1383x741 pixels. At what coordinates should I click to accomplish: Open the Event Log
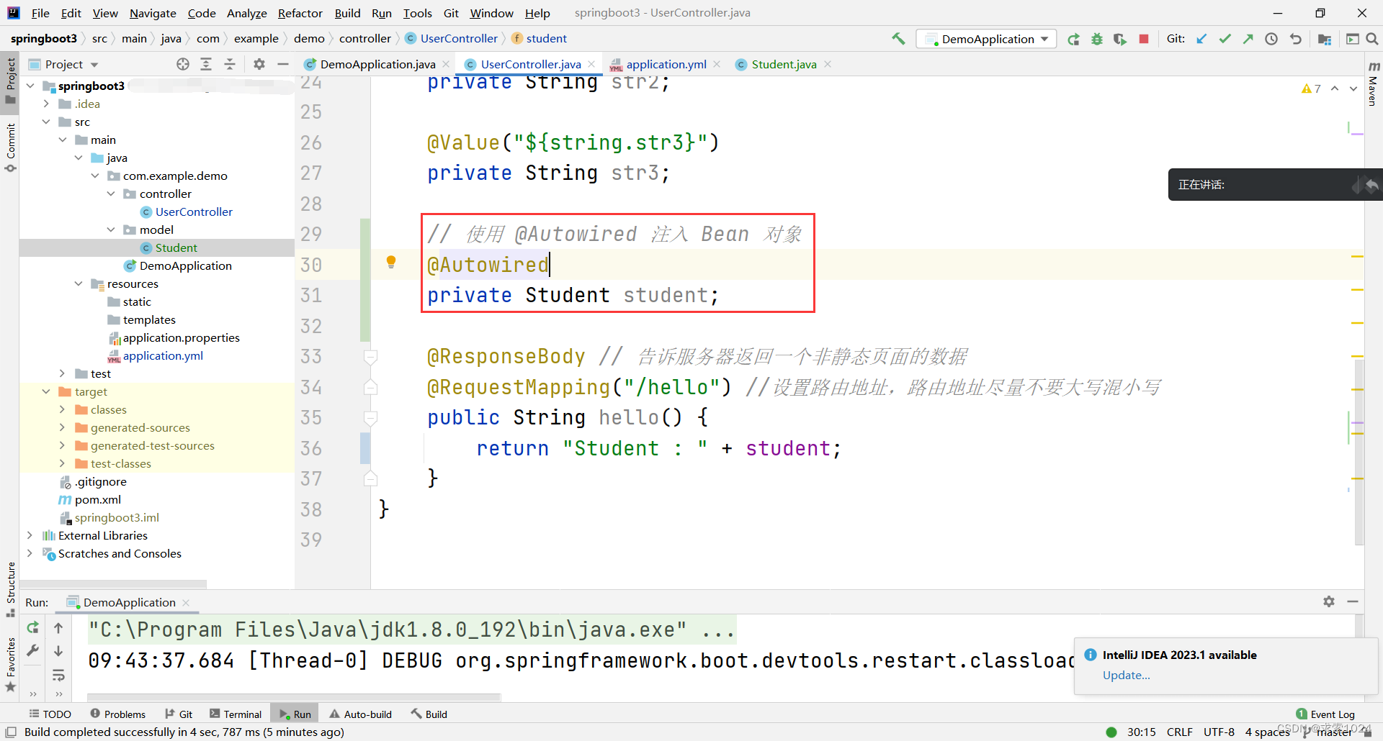(x=1325, y=714)
